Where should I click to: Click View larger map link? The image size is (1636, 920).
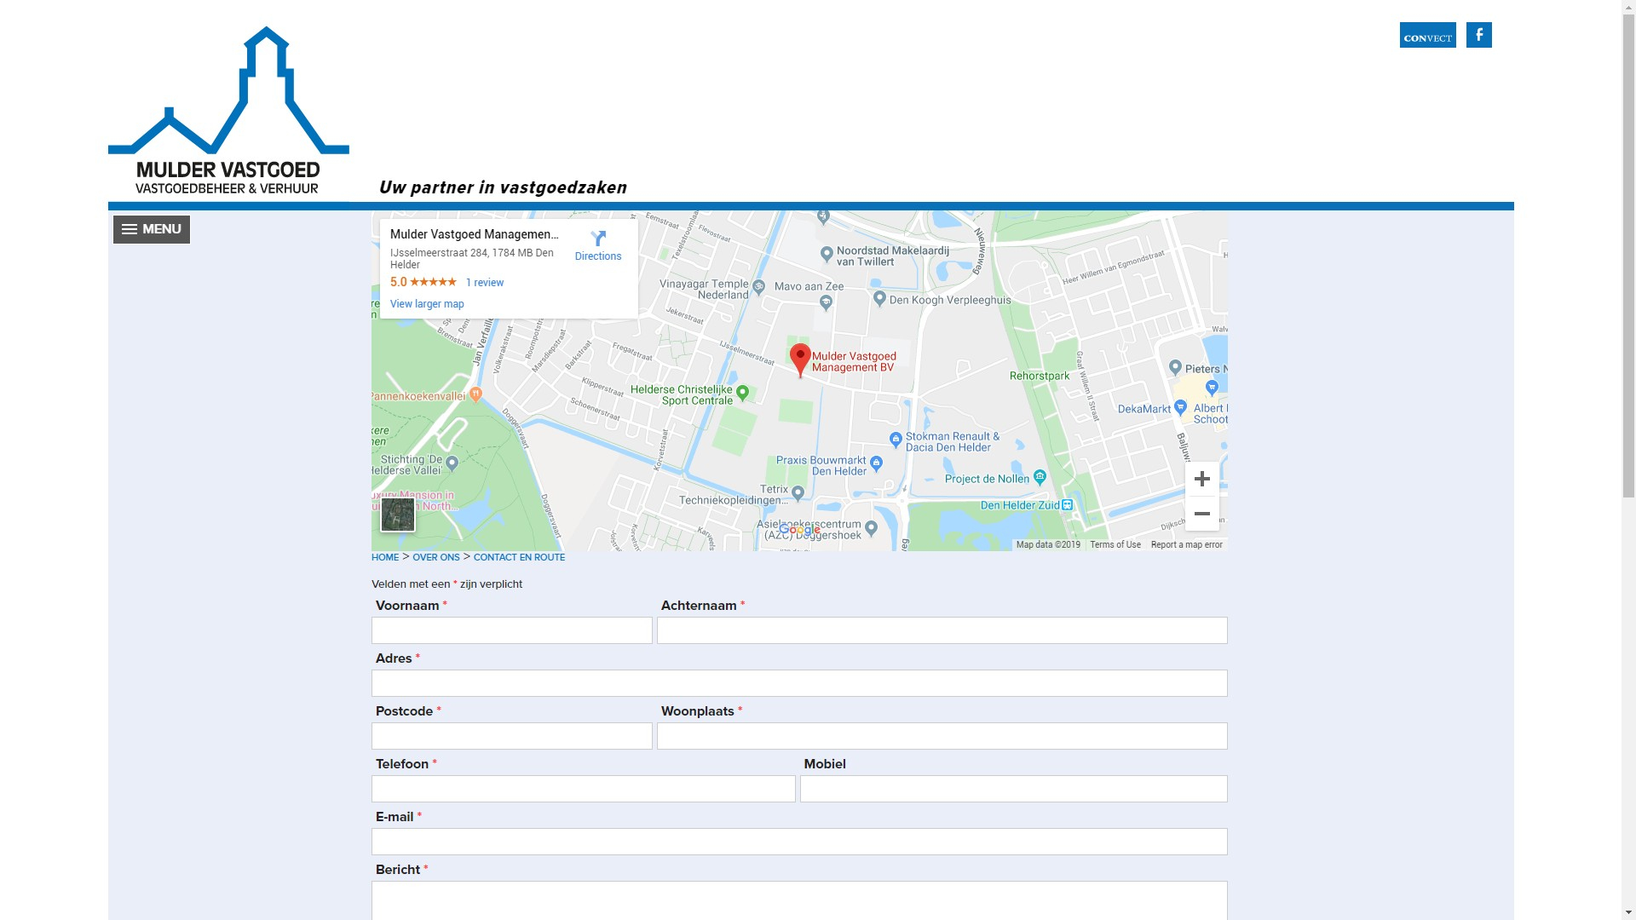[x=427, y=304]
